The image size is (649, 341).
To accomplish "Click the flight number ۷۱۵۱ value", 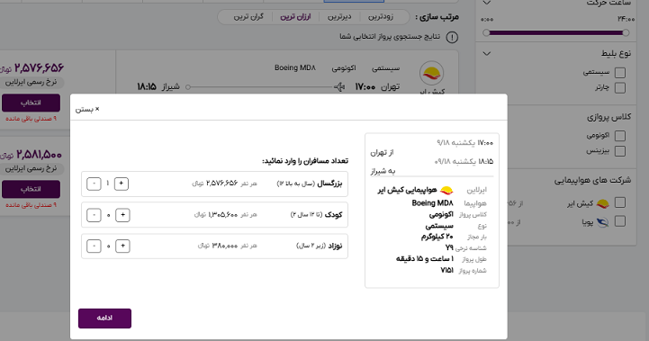I will [447, 270].
